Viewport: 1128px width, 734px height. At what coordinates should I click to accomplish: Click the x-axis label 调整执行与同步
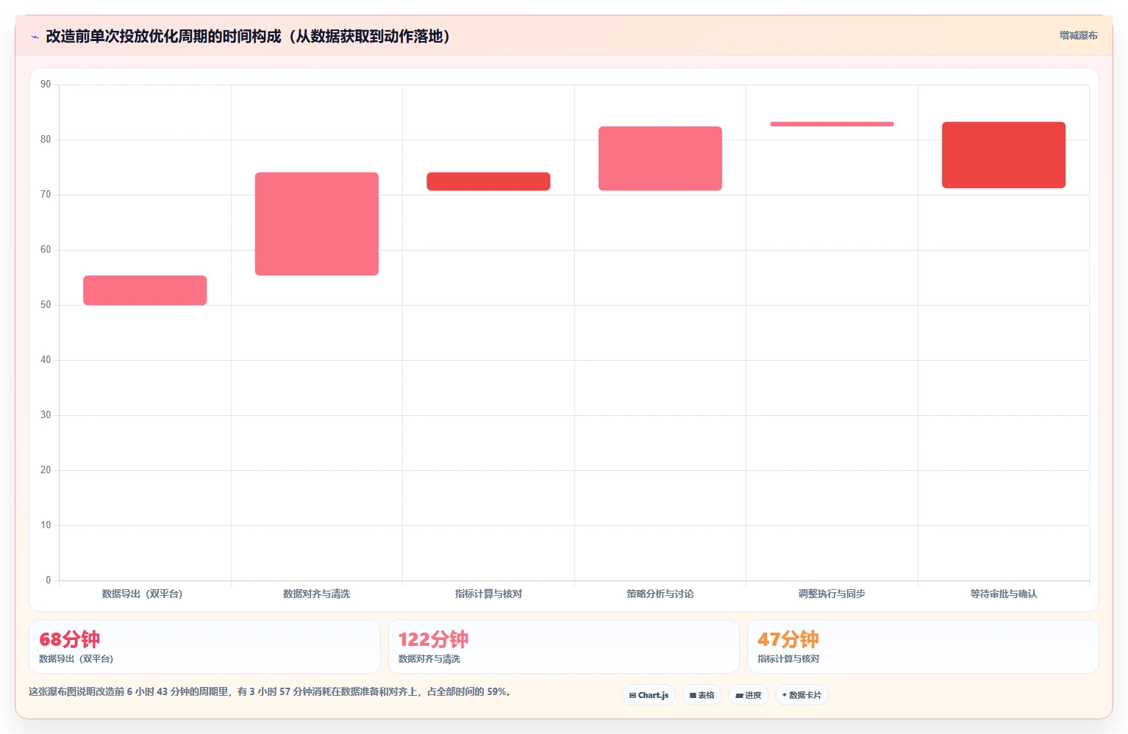coord(832,594)
